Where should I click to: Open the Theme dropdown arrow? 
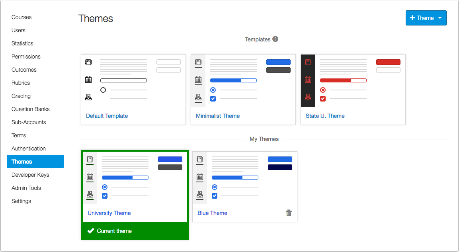(x=439, y=18)
